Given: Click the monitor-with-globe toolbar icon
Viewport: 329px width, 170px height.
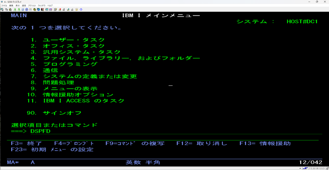Looking at the screenshot, I should point(38,10).
